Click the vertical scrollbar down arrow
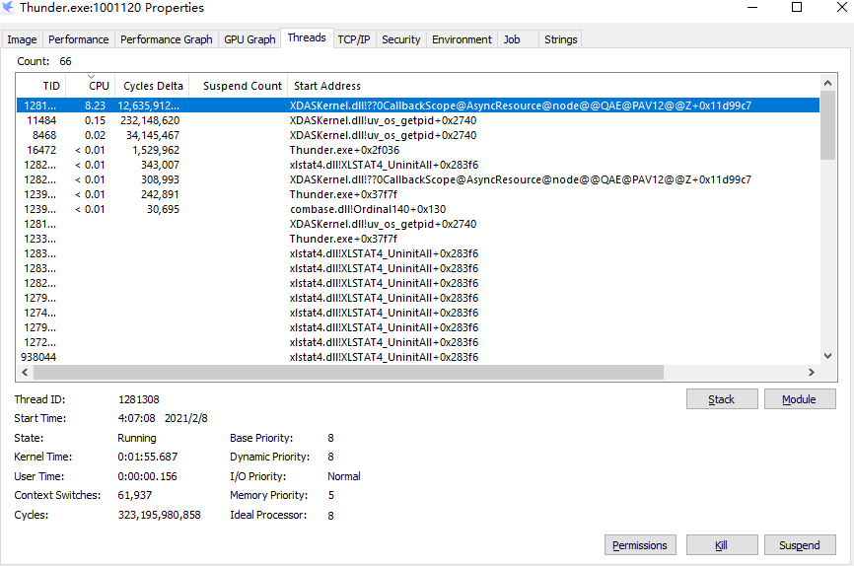 click(827, 356)
